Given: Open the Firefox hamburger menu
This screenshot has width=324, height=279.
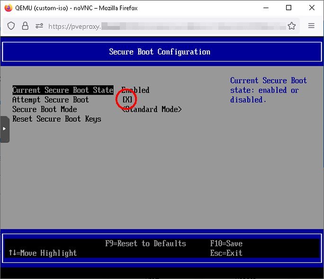Looking at the screenshot, I should tap(311, 26).
